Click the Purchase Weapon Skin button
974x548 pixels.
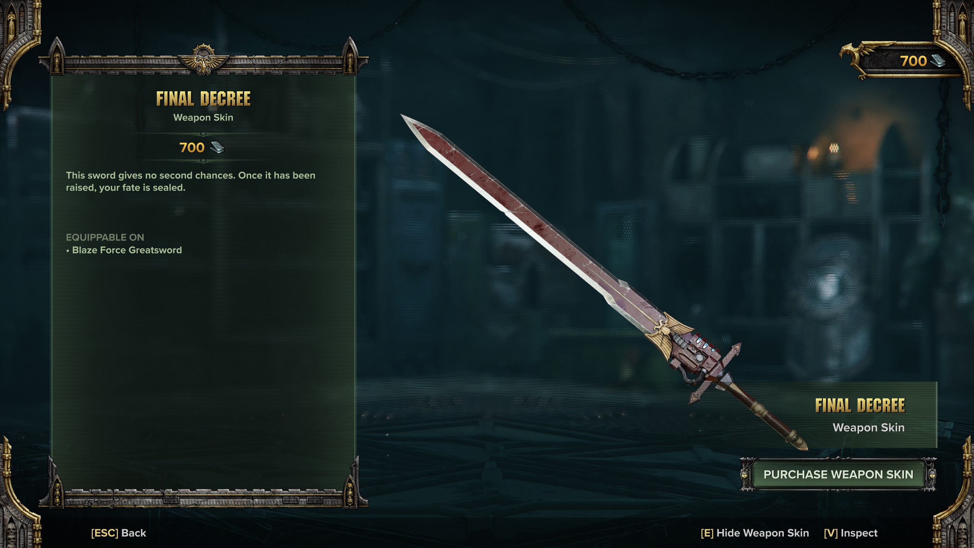(838, 475)
